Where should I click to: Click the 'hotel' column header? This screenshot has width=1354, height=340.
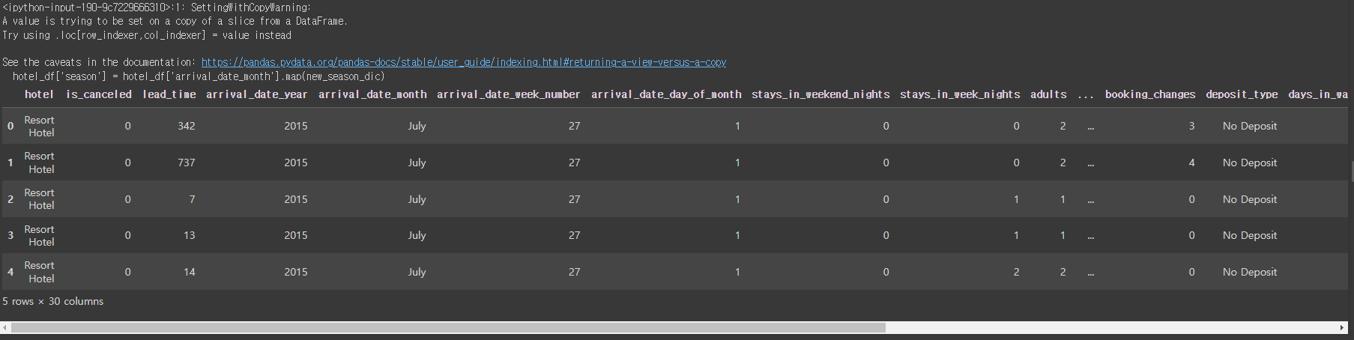pyautogui.click(x=39, y=94)
